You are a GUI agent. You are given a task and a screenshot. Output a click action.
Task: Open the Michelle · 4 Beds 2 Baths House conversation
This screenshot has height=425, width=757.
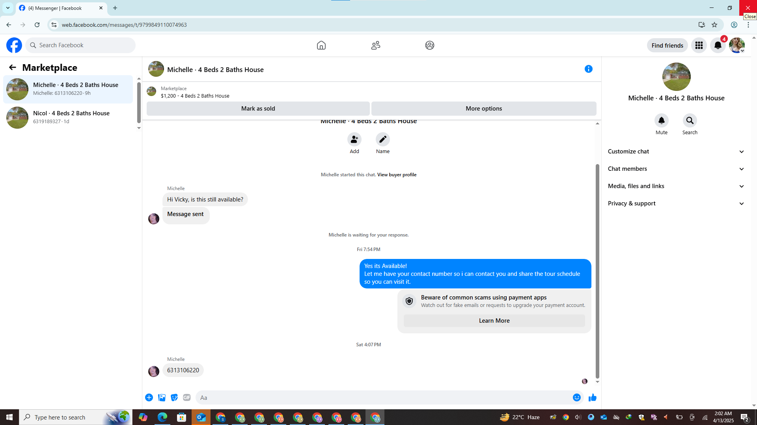(x=68, y=89)
